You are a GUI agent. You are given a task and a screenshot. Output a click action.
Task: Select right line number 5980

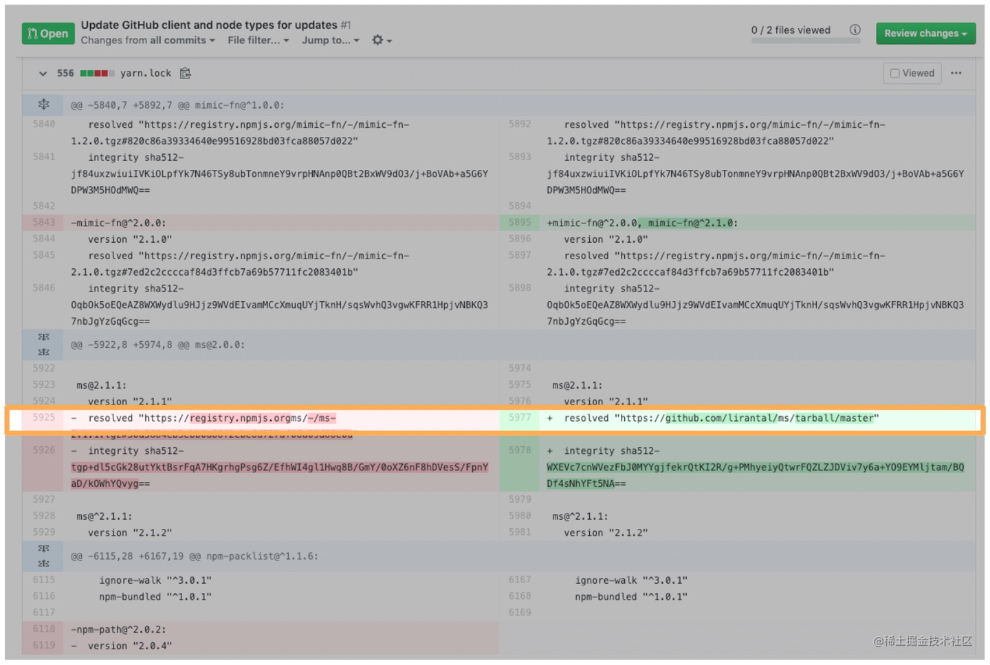pos(520,516)
